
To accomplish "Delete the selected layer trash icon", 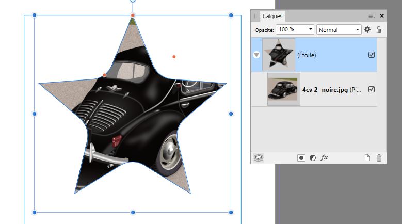I will (x=379, y=157).
